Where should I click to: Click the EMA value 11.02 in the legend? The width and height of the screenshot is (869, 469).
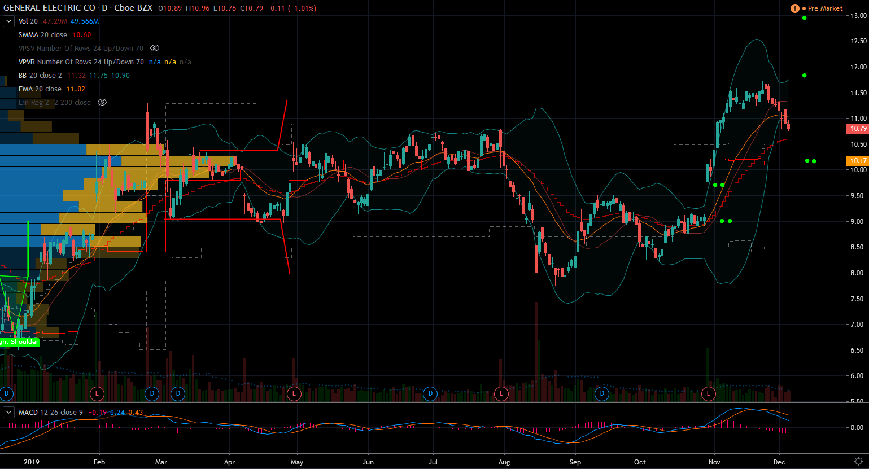pos(76,89)
